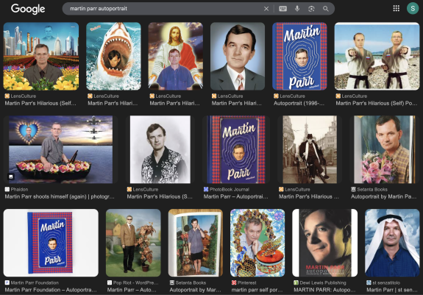Open the on-screen keyboard input tool
This screenshot has height=295, width=423.
click(282, 9)
